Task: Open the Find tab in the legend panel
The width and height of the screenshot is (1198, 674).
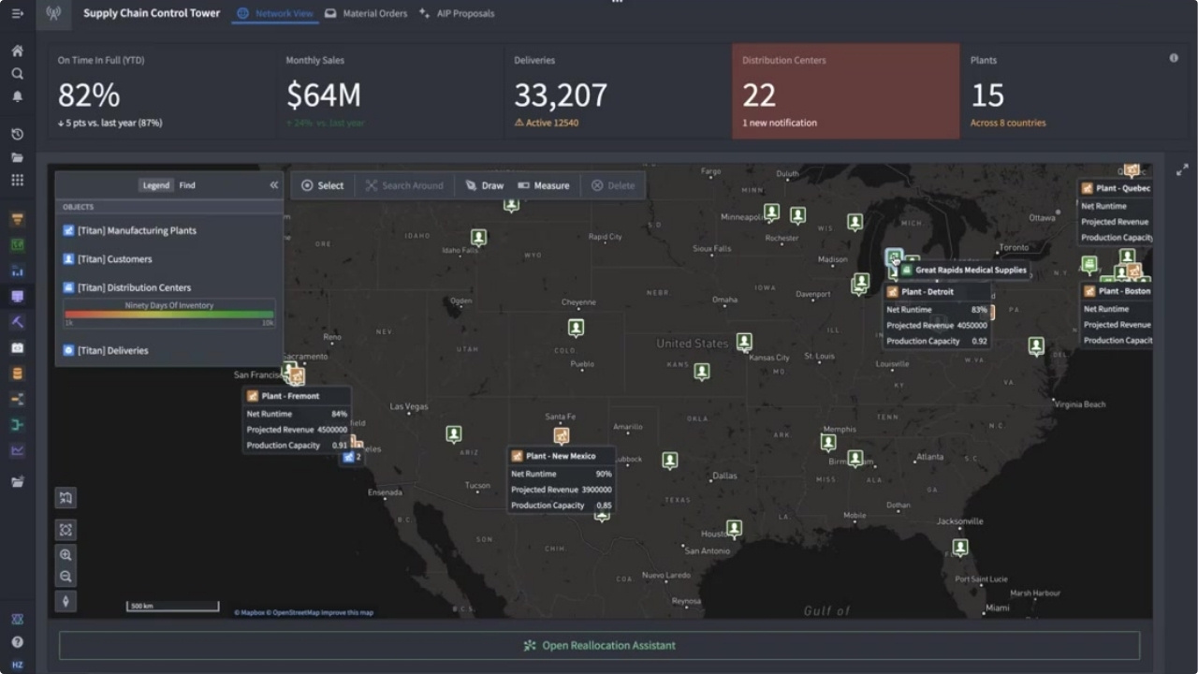Action: coord(186,184)
